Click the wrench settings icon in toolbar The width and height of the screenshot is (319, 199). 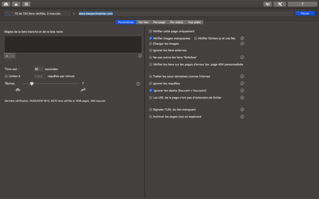coord(267,4)
